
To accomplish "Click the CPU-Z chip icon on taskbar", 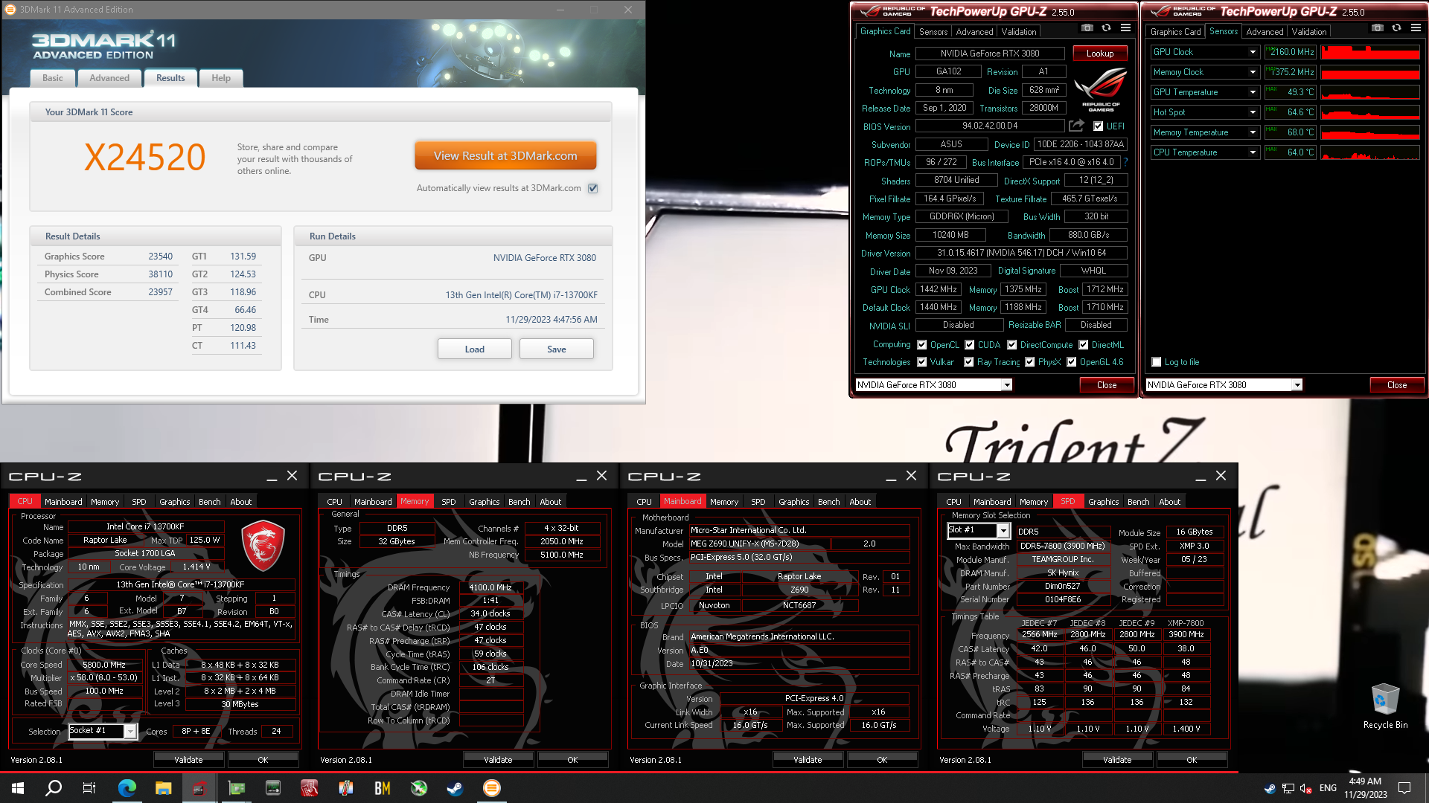I will [x=199, y=788].
